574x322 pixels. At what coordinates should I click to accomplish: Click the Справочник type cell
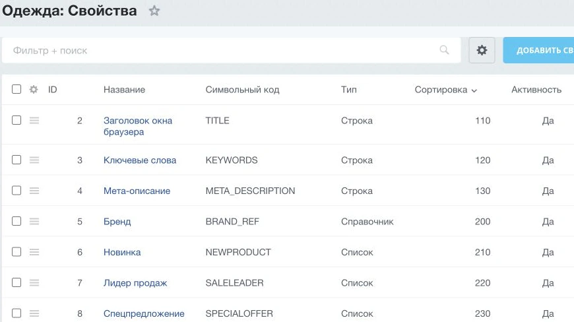pos(367,222)
